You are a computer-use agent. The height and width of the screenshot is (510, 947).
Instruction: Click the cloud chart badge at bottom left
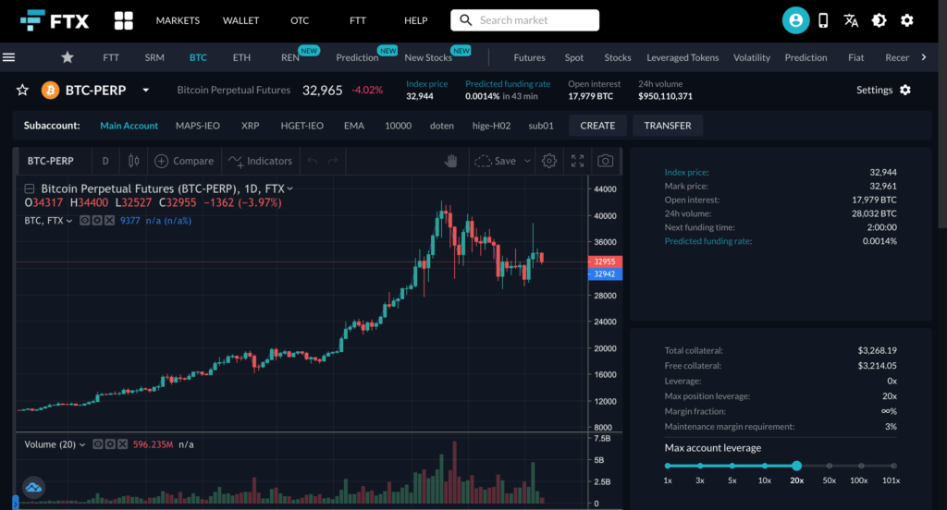click(33, 487)
